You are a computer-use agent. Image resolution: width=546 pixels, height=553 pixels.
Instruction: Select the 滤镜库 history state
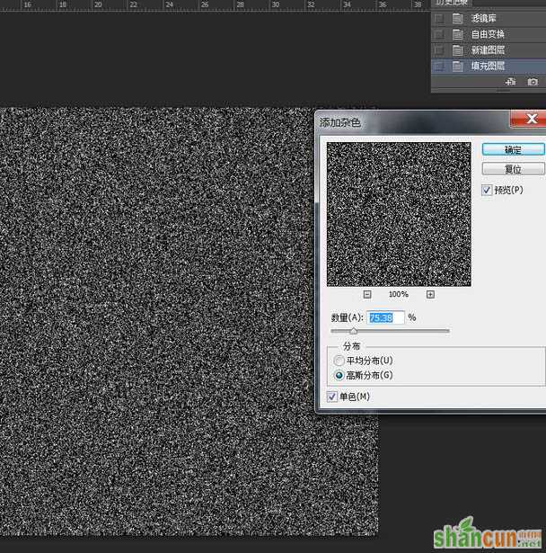tap(489, 18)
